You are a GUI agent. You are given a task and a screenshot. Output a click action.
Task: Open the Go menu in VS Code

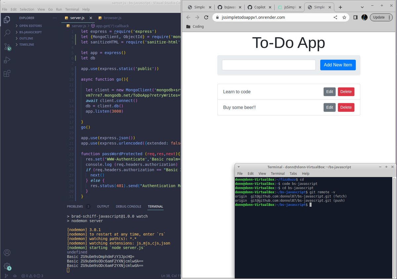50,9
